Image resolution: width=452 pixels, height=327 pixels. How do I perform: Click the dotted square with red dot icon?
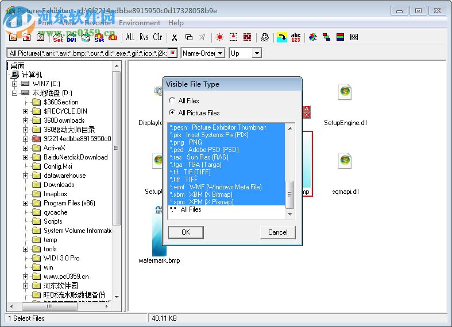click(x=234, y=37)
